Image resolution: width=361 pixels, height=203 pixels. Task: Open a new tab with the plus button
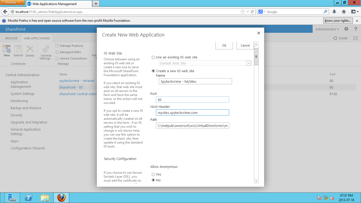coord(96,4)
